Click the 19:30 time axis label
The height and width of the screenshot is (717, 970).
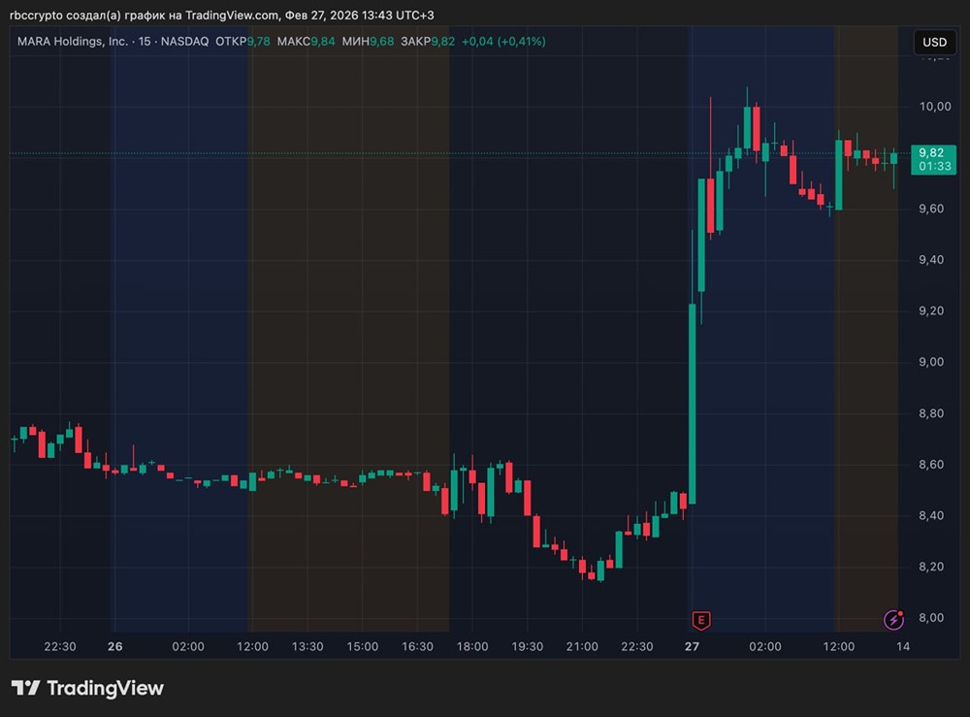(x=527, y=646)
